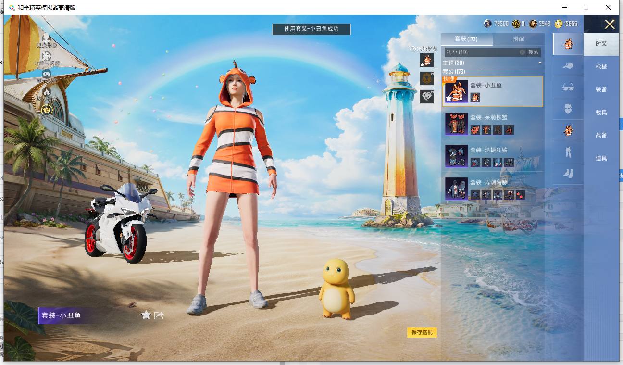Viewport: 623px width, 365px height.
Task: Click the 保存搭配 save button
Action: pos(422,332)
